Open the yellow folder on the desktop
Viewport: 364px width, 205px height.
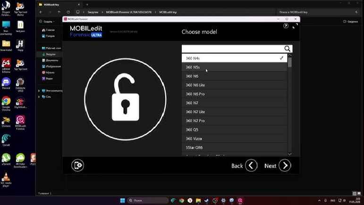(x=6, y=45)
